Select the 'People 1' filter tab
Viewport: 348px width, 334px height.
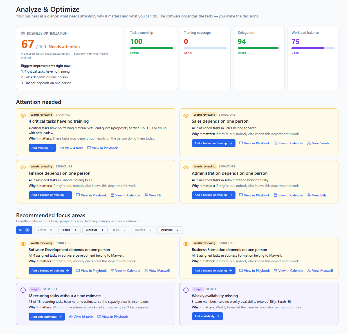(x=69, y=230)
